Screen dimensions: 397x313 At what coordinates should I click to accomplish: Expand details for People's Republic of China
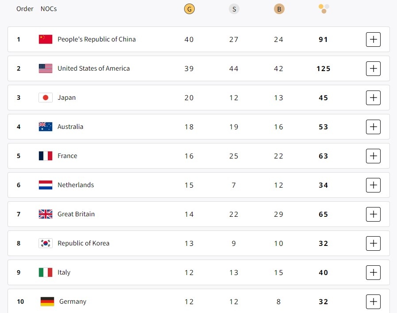373,39
